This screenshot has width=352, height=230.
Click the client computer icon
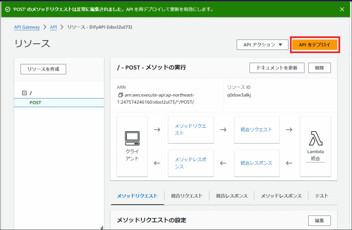(x=132, y=138)
